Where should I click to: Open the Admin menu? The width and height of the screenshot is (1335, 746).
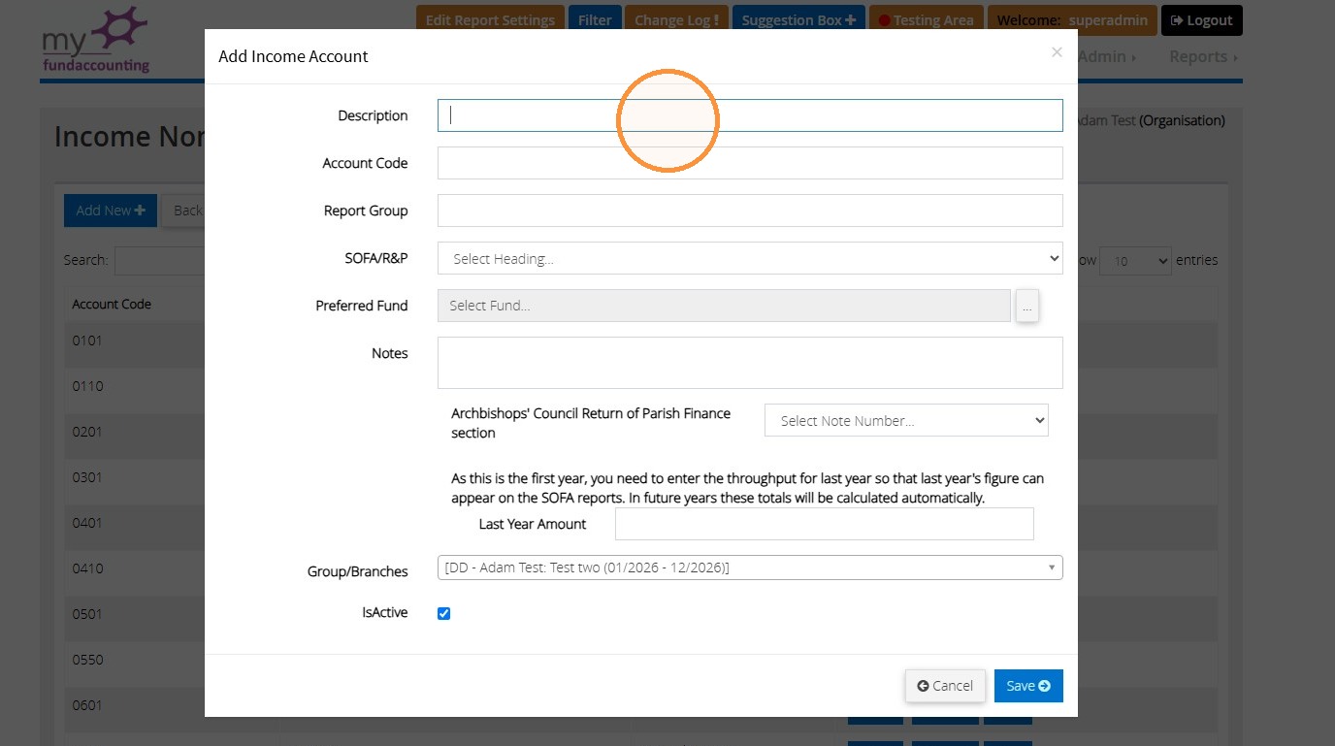coord(1107,56)
